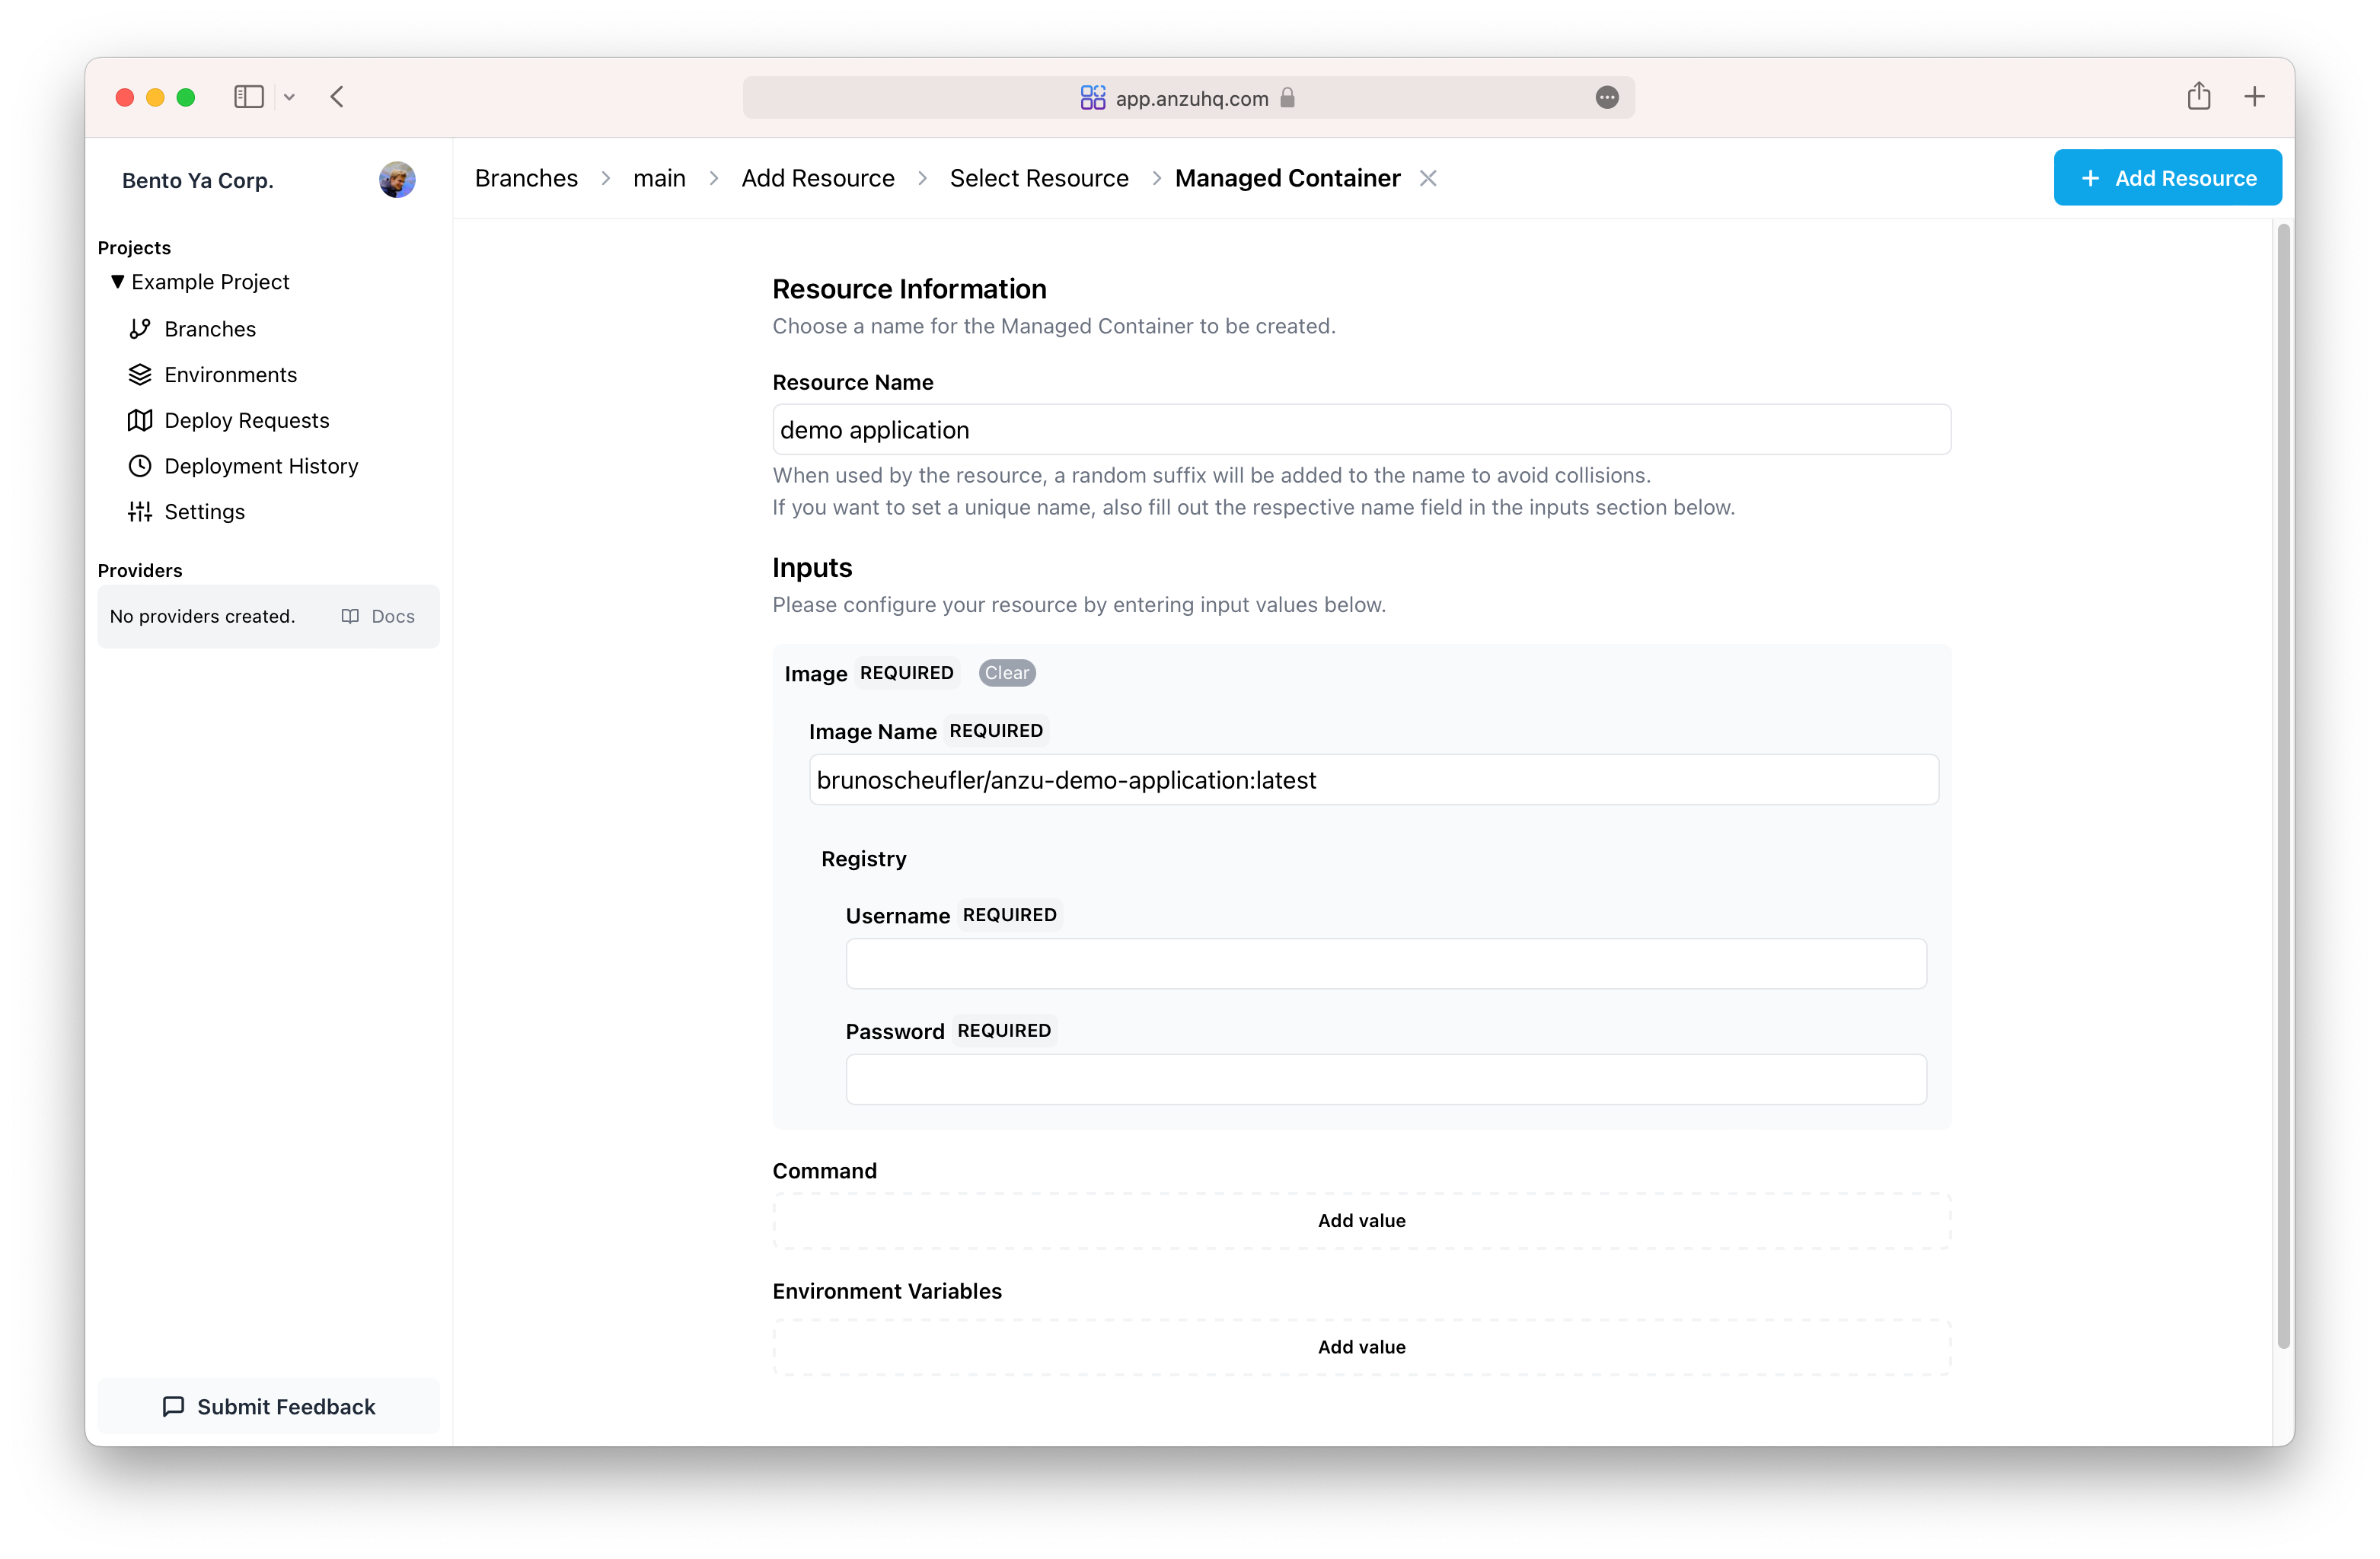Clear the Image input with Clear button
This screenshot has width=2380, height=1559.
[x=1006, y=673]
